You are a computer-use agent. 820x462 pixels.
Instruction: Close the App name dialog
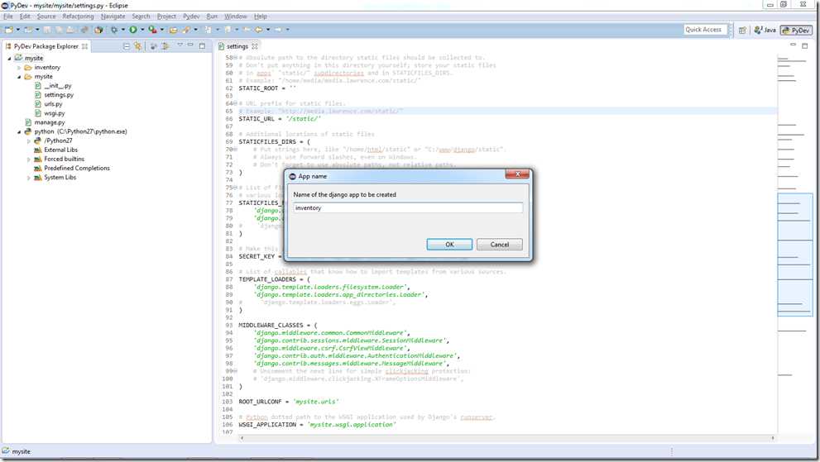coord(517,174)
